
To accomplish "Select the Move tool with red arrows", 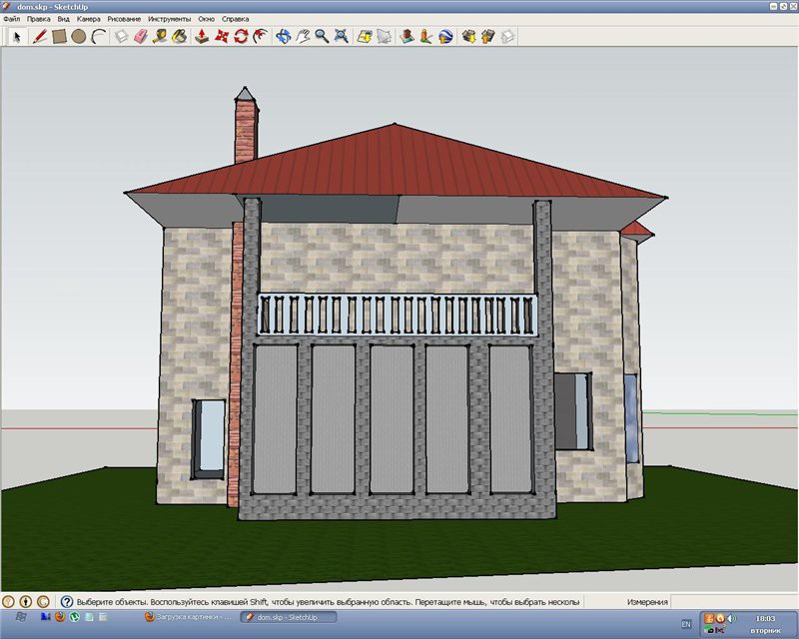I will tap(221, 37).
